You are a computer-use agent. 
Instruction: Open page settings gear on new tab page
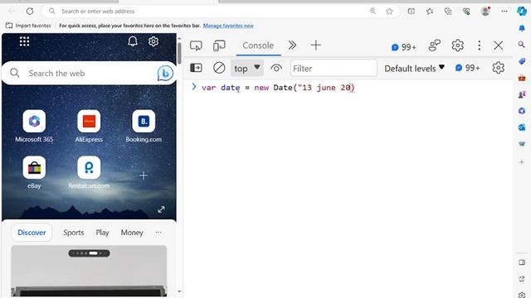tap(153, 41)
